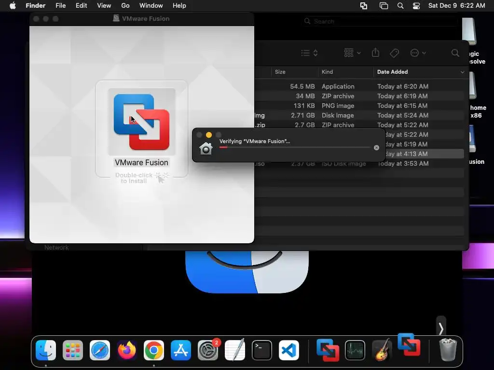Click the search icon in Finder toolbar
The height and width of the screenshot is (370, 494).
tap(455, 53)
